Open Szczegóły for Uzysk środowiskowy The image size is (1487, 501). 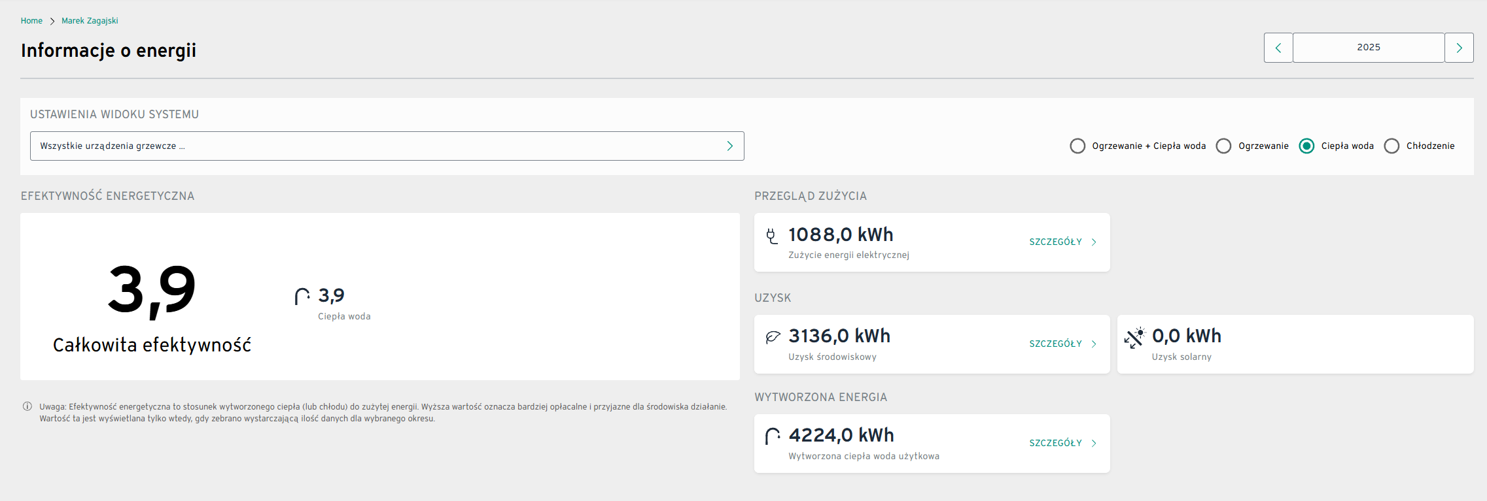[x=1062, y=344]
